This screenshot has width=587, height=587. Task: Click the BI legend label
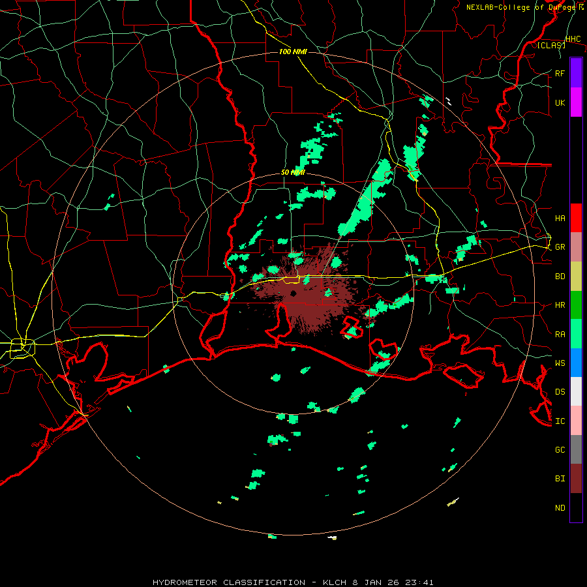pos(560,479)
